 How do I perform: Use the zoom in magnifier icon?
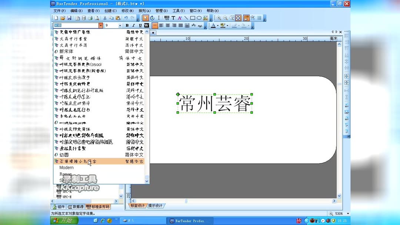pos(219,18)
